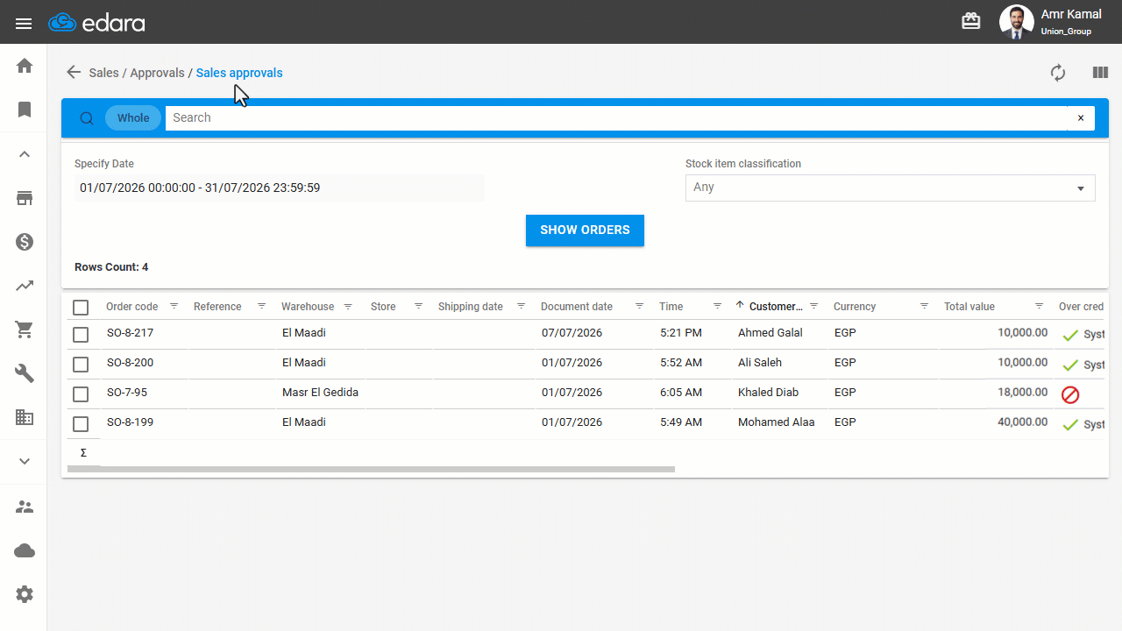Collapse the upper sidebar group chevron

[25, 154]
